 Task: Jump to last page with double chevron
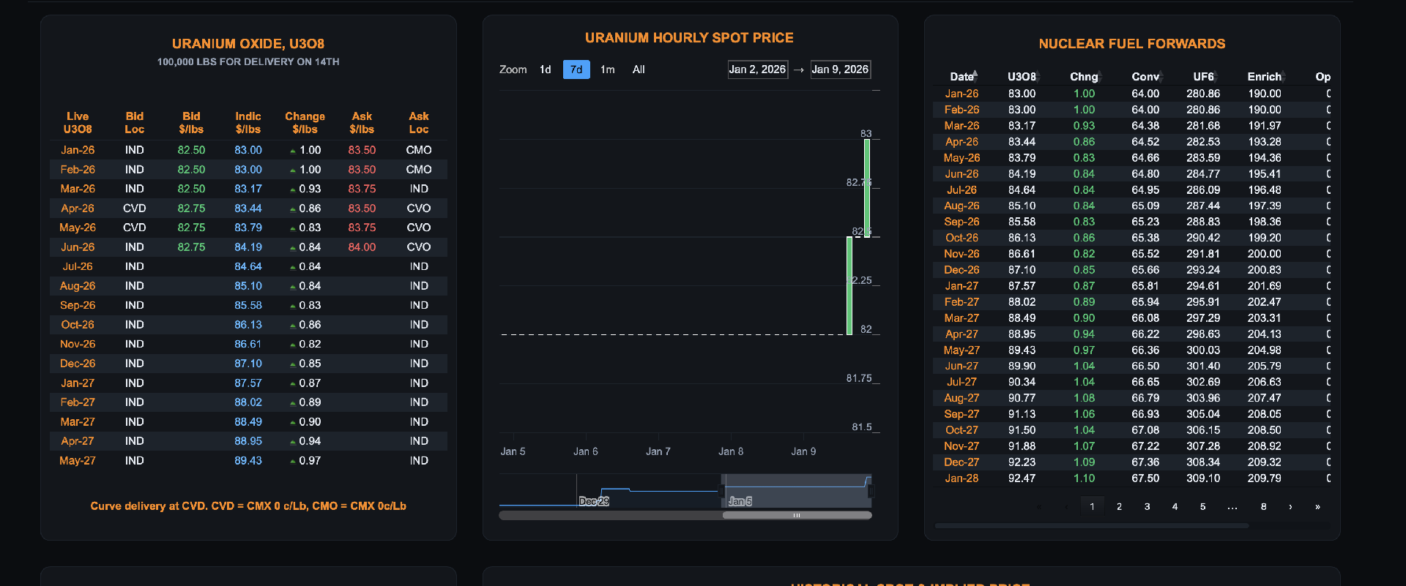pos(1317,506)
